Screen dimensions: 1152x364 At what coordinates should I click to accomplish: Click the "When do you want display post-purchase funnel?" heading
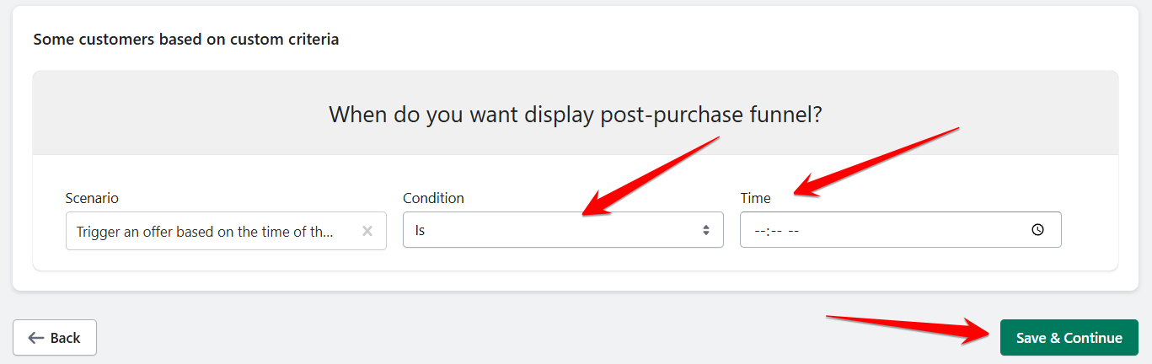pyautogui.click(x=575, y=115)
